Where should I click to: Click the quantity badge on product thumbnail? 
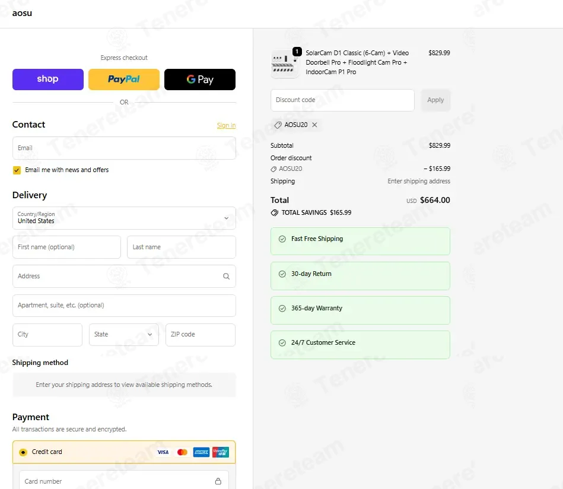297,52
